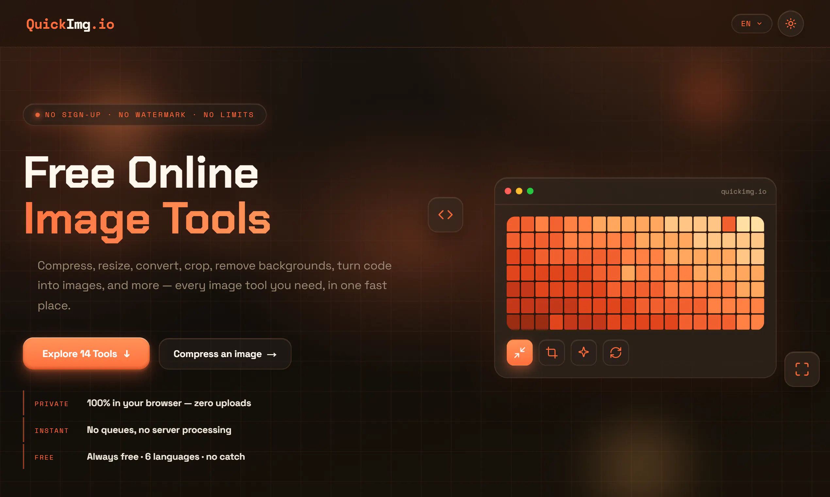Viewport: 830px width, 497px height.
Task: Click the INSTANT label
Action: click(52, 431)
